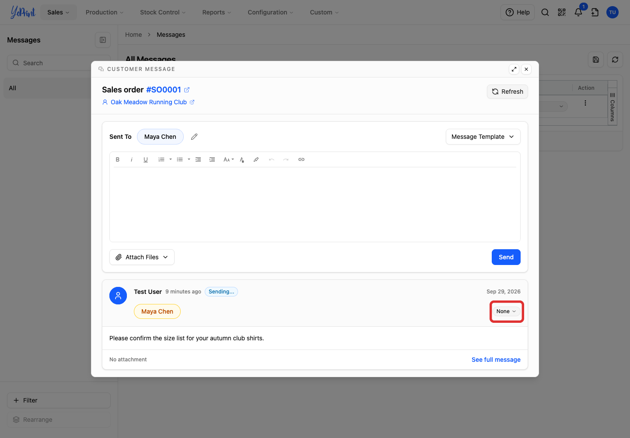This screenshot has width=630, height=438.
Task: Open the Message Template dropdown
Action: 483,137
